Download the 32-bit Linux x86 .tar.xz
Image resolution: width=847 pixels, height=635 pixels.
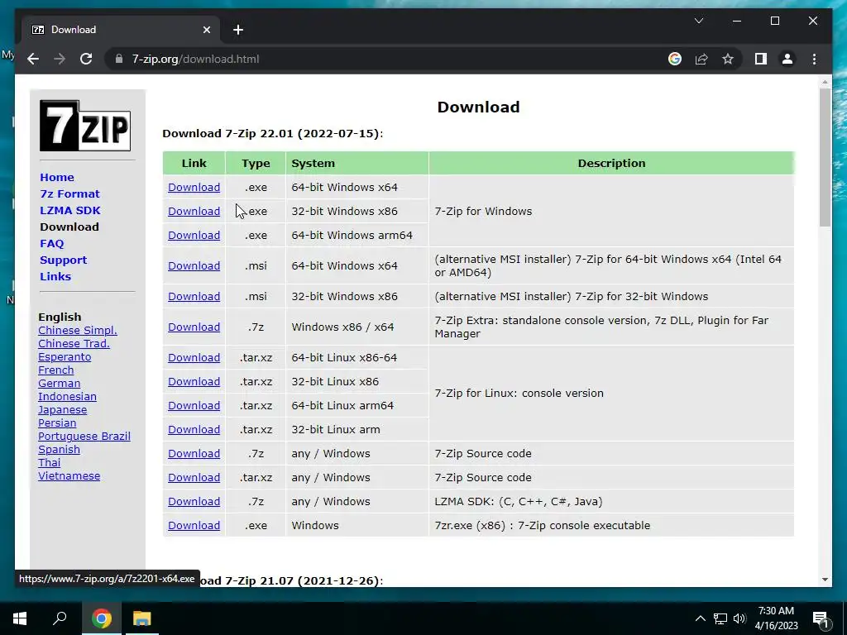(x=194, y=382)
